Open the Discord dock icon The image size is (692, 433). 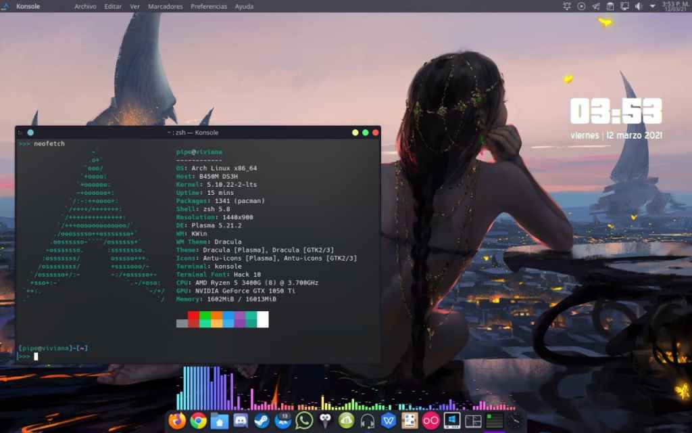point(240,421)
